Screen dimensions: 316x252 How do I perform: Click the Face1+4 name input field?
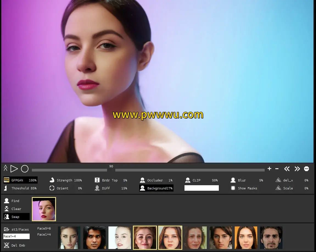[16, 236]
